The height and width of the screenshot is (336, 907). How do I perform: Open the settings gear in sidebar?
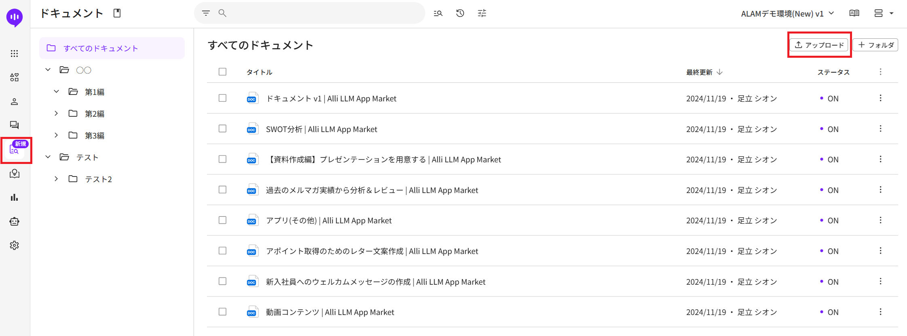[15, 245]
